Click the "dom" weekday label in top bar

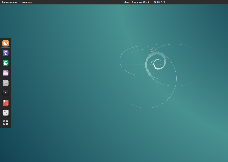coord(127,2)
